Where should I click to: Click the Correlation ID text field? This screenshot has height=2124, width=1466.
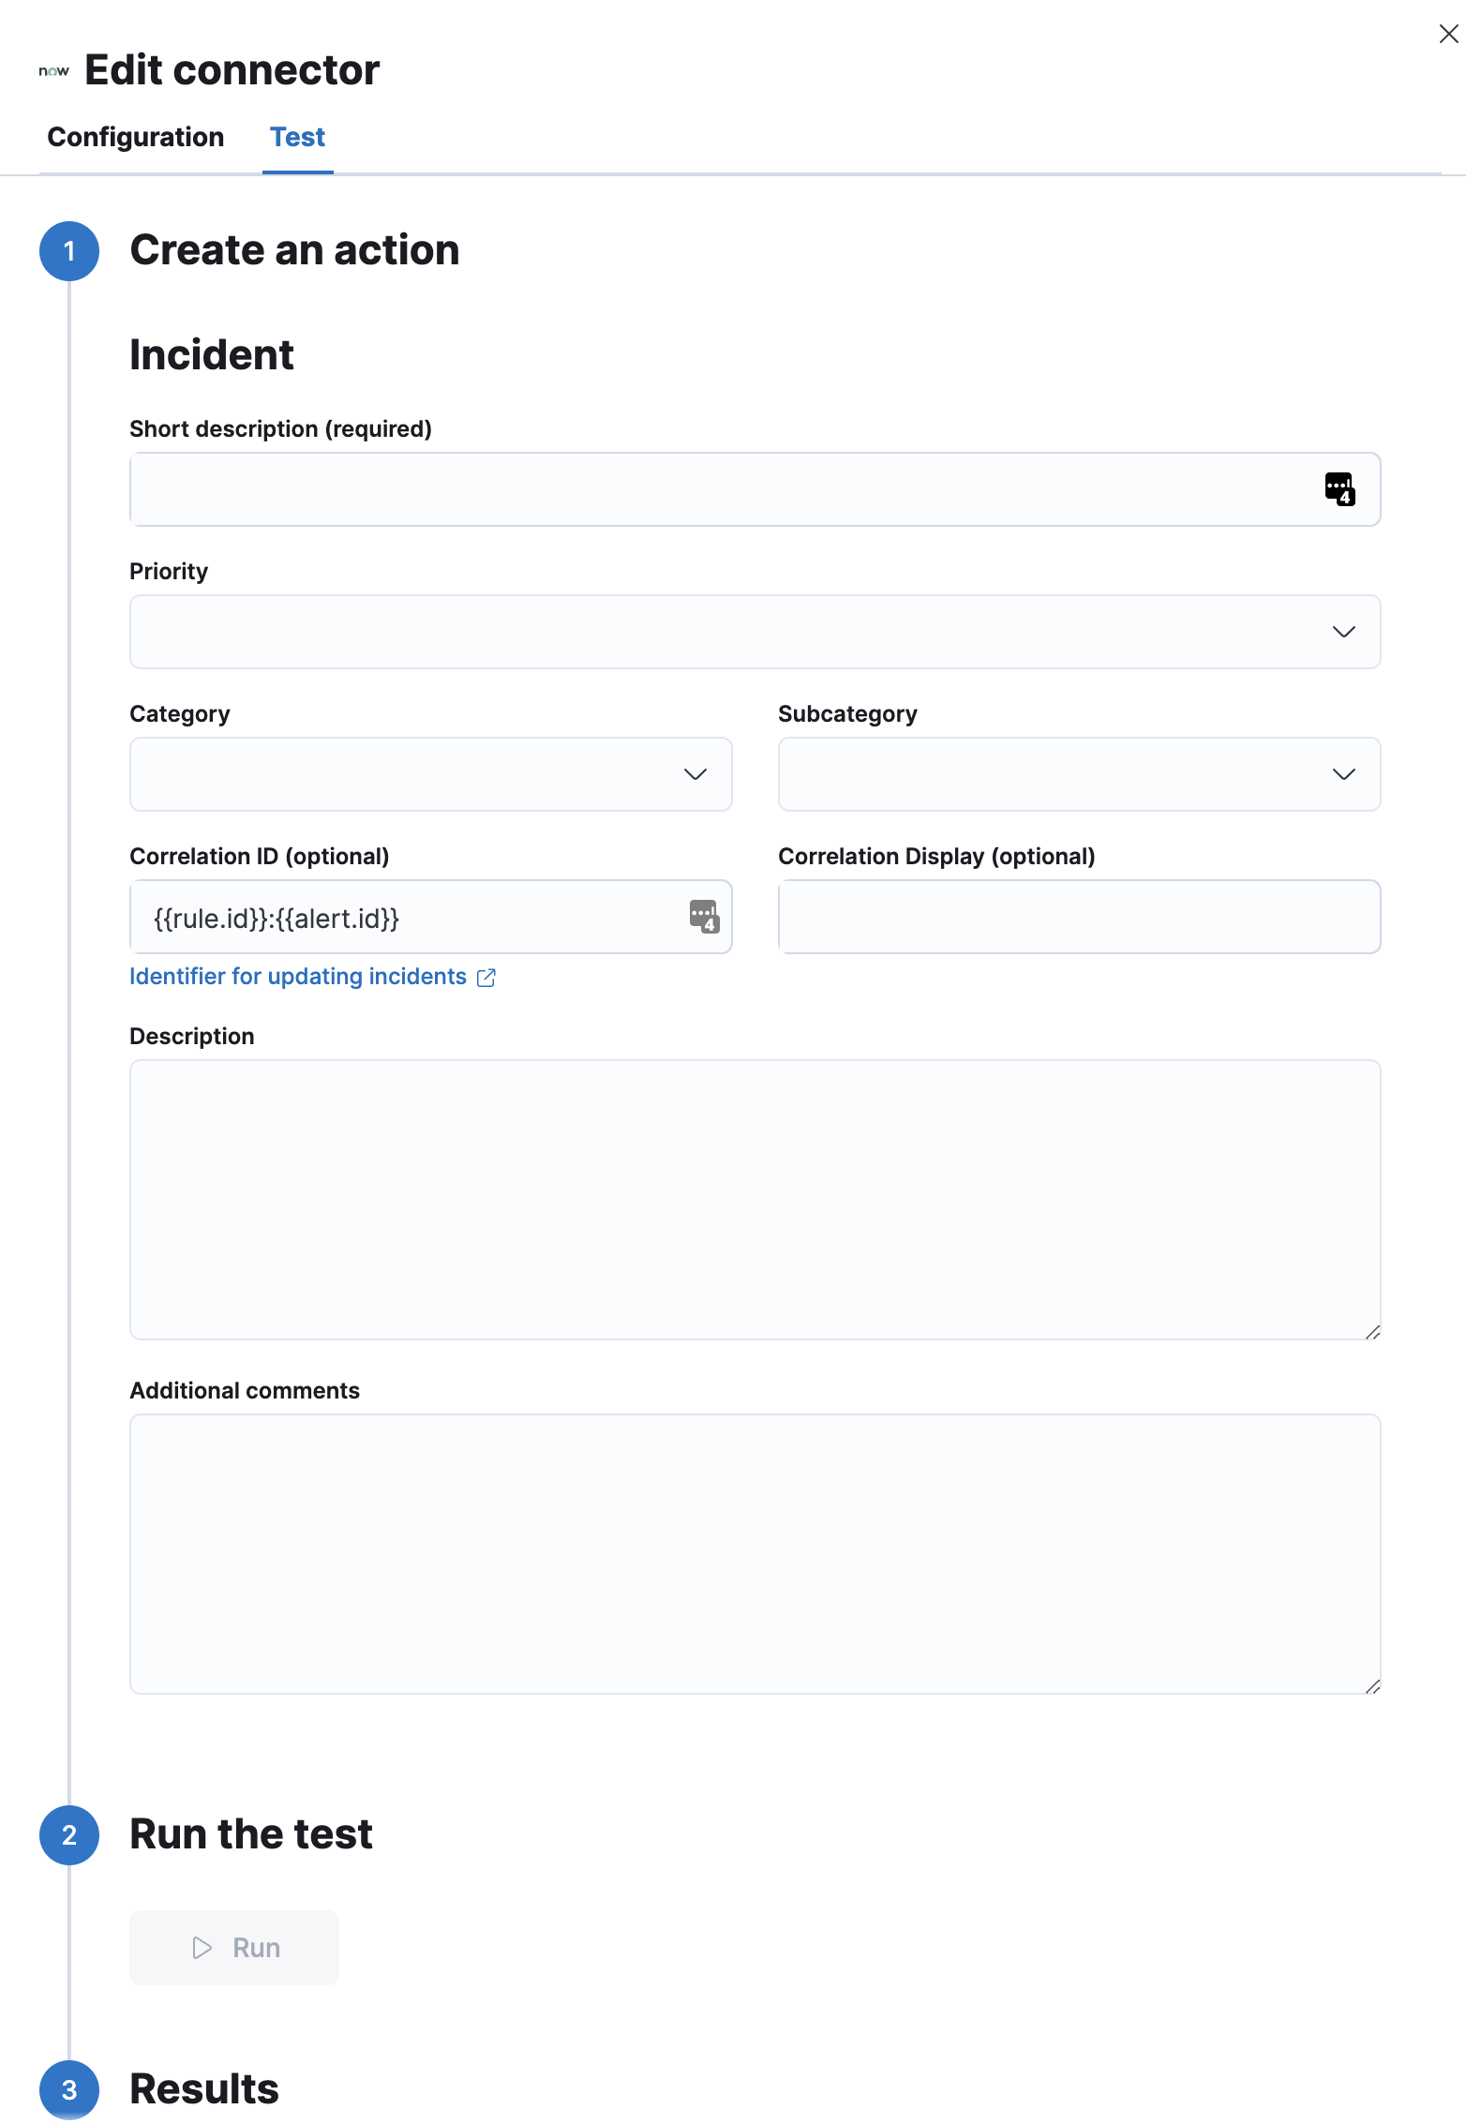click(412, 918)
